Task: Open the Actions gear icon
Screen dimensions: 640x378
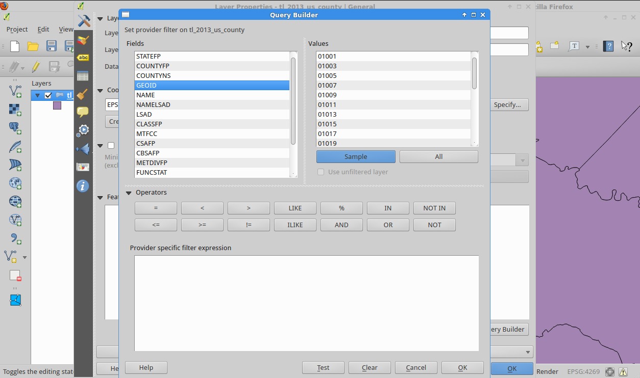Action: [x=83, y=130]
